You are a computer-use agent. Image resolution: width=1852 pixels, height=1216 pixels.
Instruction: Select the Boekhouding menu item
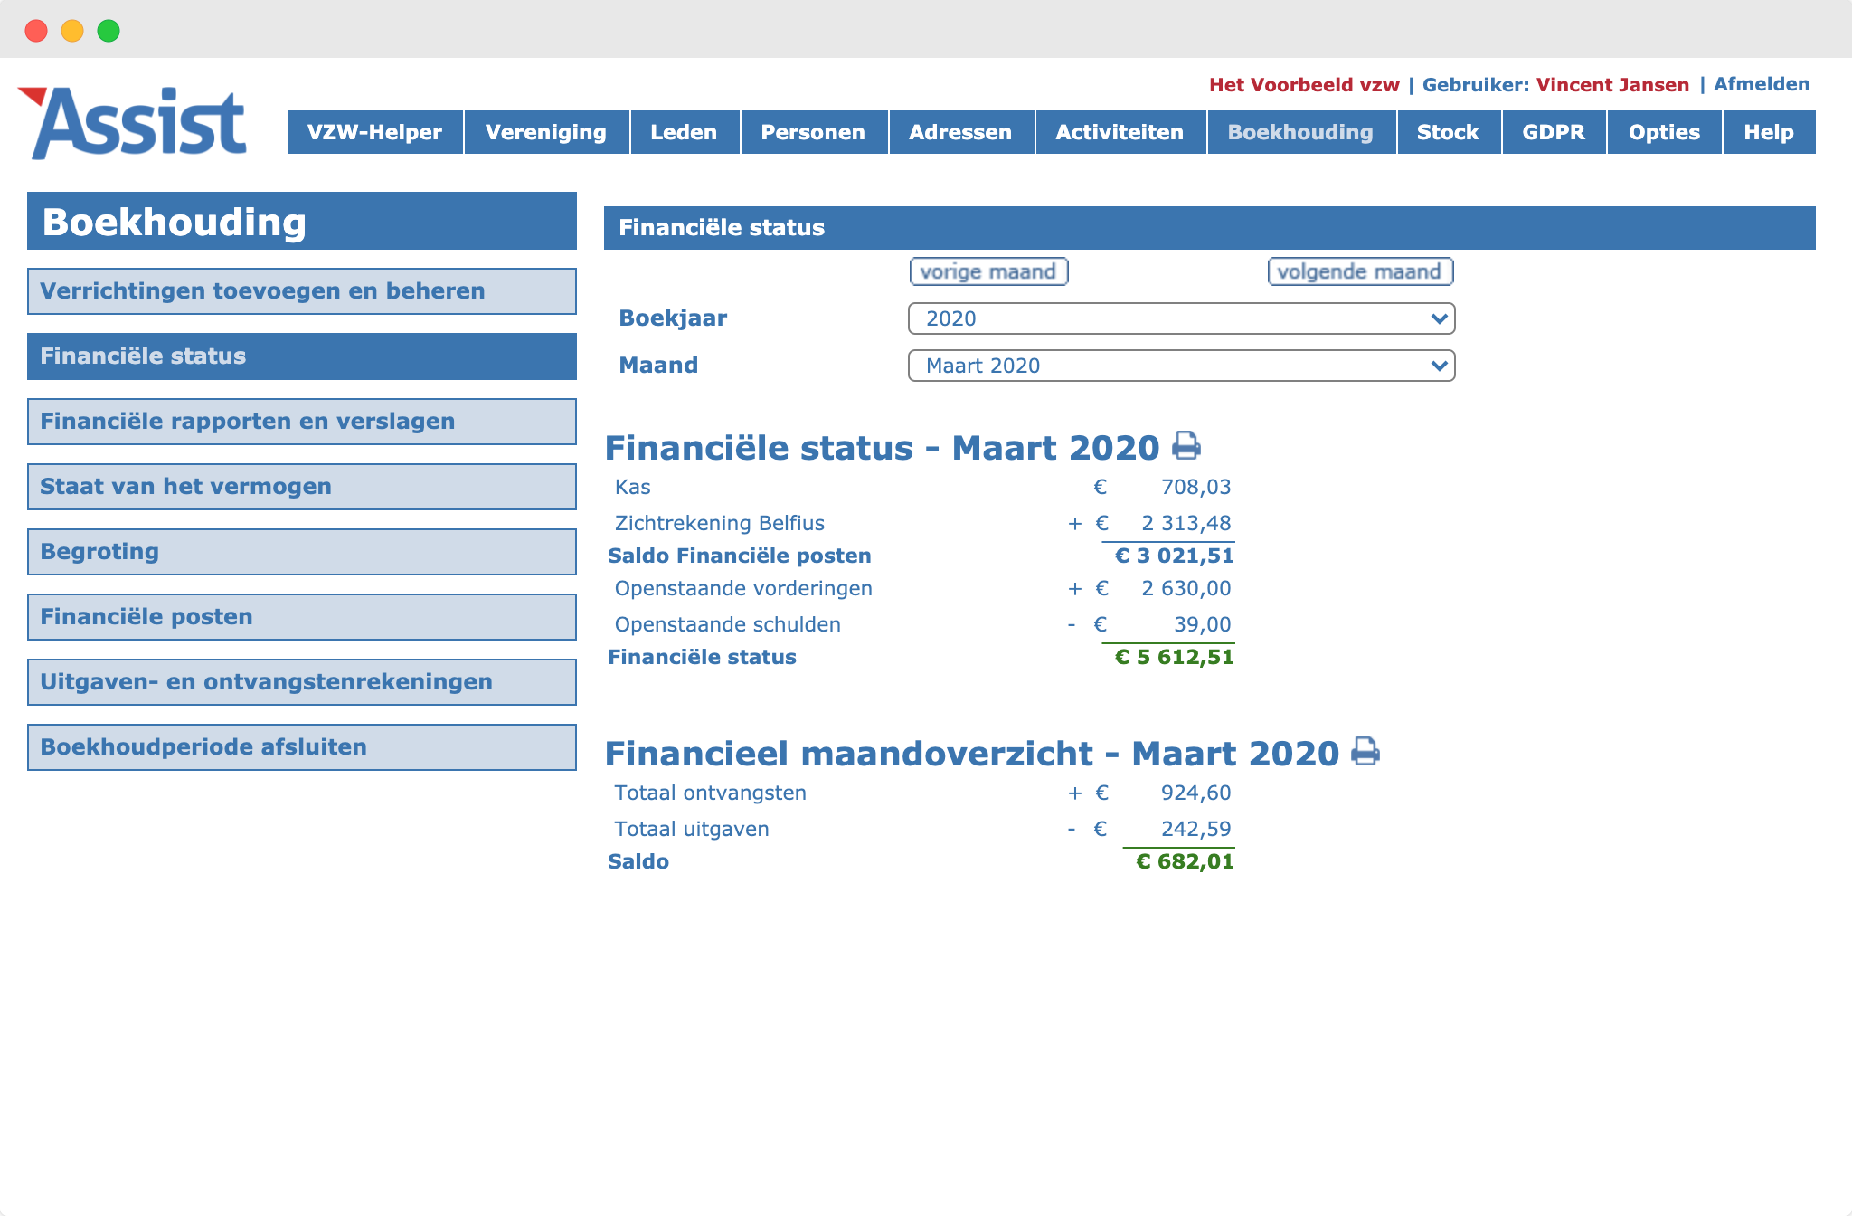point(1301,132)
